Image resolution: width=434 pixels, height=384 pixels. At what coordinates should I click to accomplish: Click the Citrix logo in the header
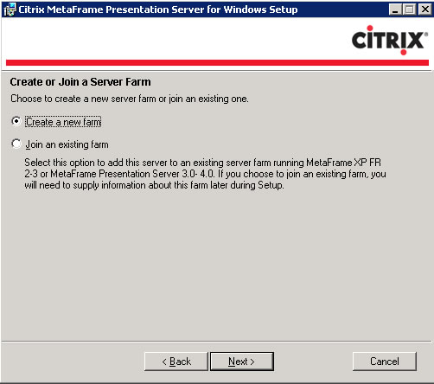(389, 41)
